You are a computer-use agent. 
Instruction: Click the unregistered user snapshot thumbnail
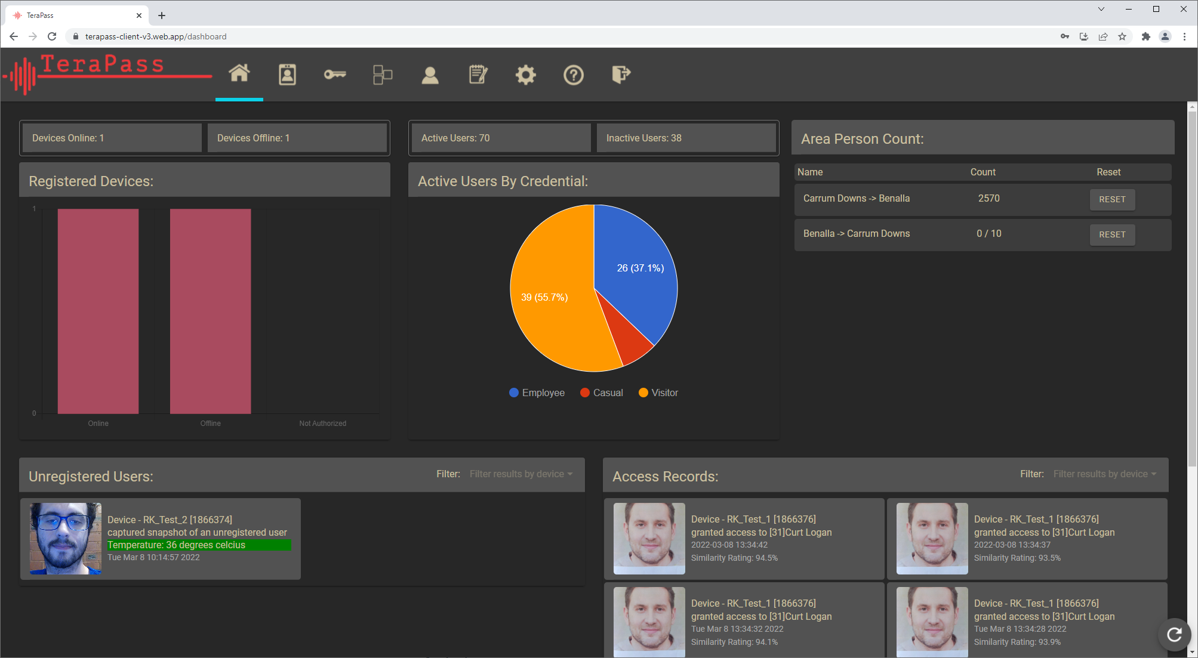[x=66, y=538]
